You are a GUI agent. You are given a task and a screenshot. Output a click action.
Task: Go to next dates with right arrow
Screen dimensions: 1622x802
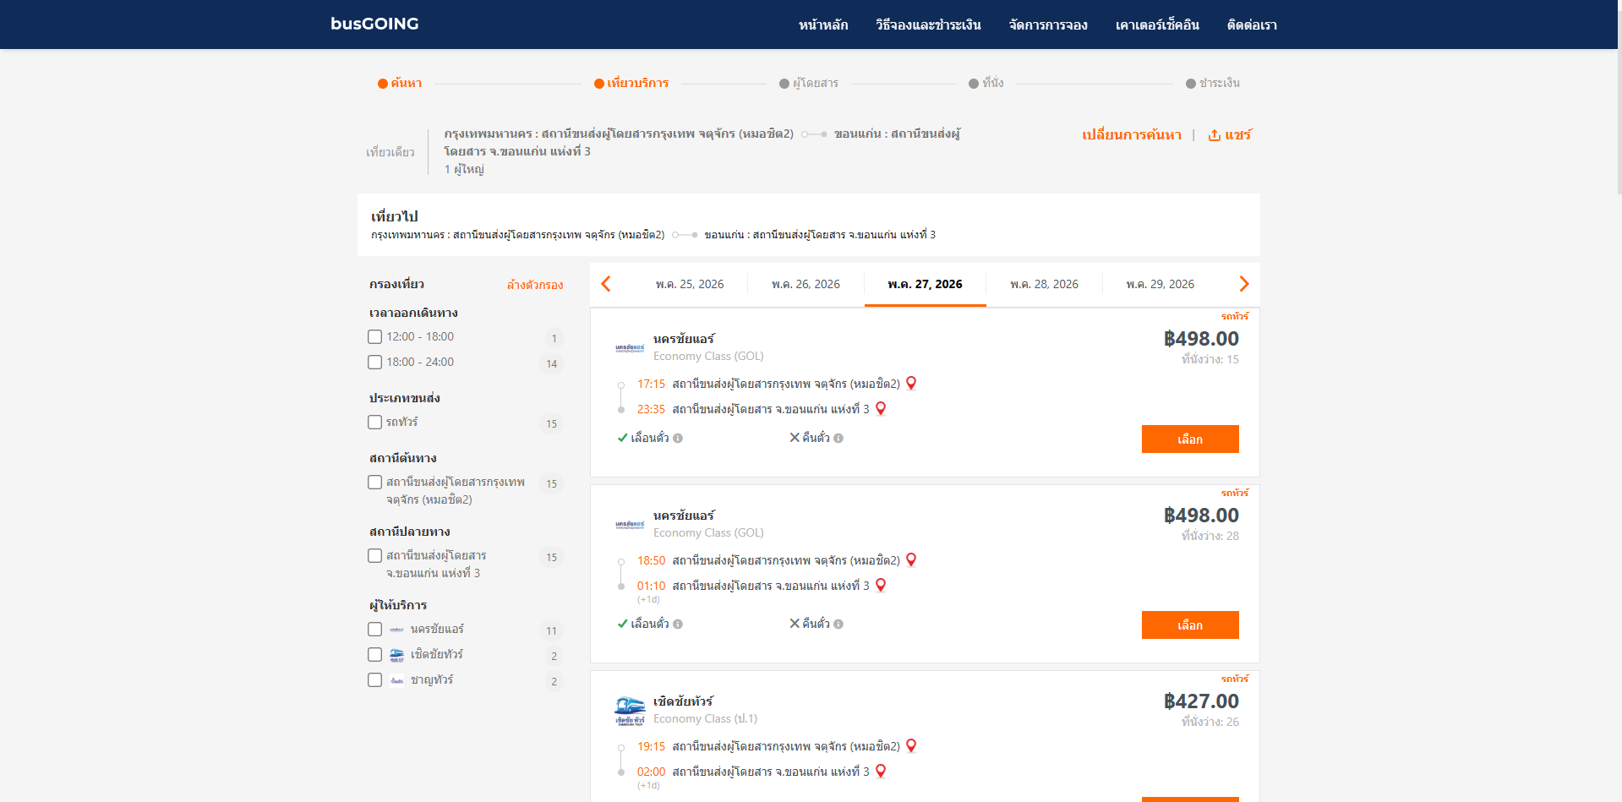click(1243, 284)
